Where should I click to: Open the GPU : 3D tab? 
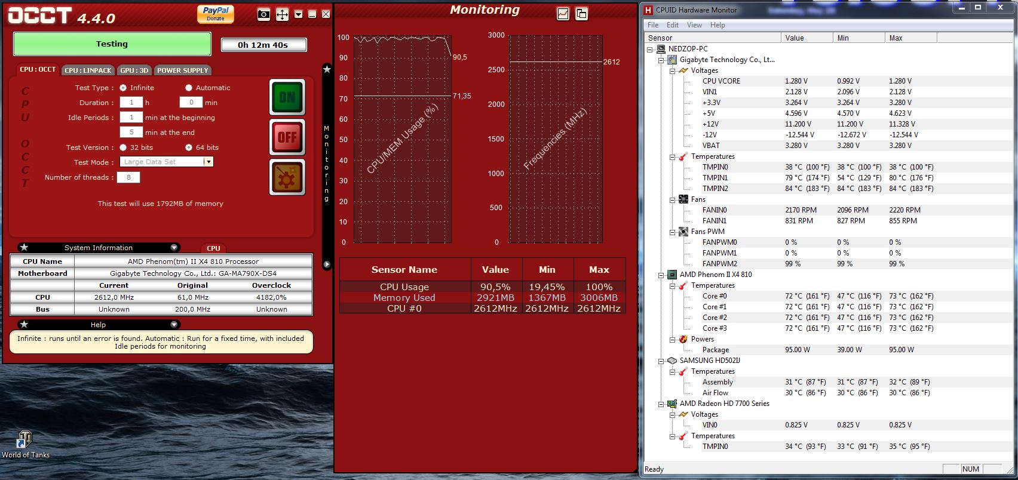pyautogui.click(x=134, y=70)
